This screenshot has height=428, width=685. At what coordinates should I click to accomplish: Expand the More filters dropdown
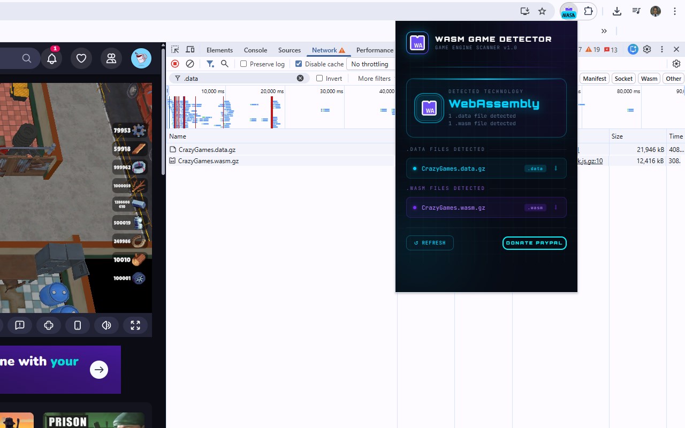click(375, 78)
